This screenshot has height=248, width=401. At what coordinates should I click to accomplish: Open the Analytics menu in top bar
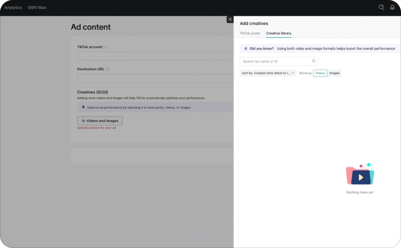13,7
